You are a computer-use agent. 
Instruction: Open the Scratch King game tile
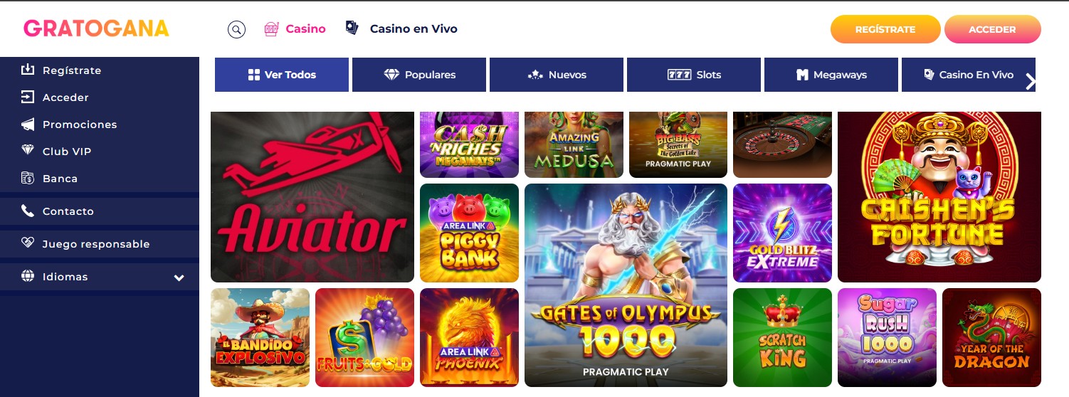coord(782,337)
